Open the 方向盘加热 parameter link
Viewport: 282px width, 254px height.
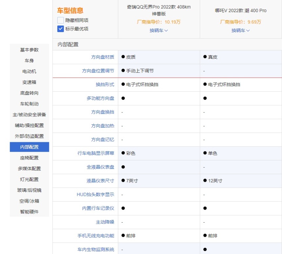click(x=103, y=126)
